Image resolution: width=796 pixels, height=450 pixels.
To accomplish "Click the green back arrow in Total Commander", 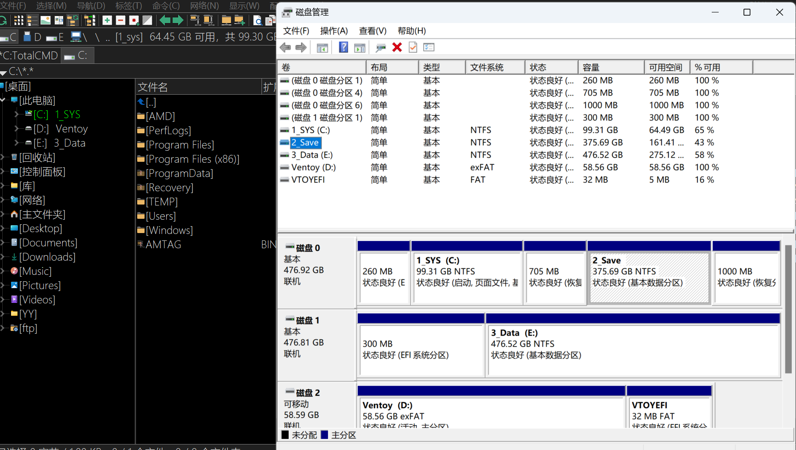I will pos(165,20).
